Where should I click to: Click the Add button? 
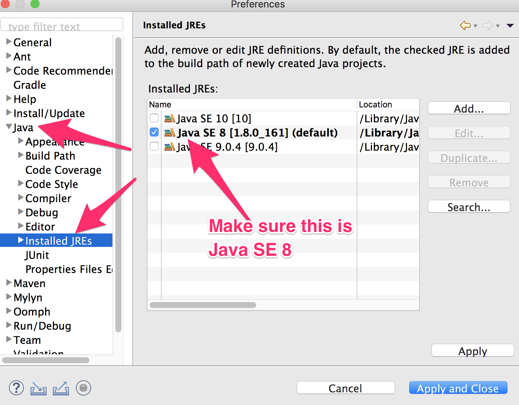(469, 108)
